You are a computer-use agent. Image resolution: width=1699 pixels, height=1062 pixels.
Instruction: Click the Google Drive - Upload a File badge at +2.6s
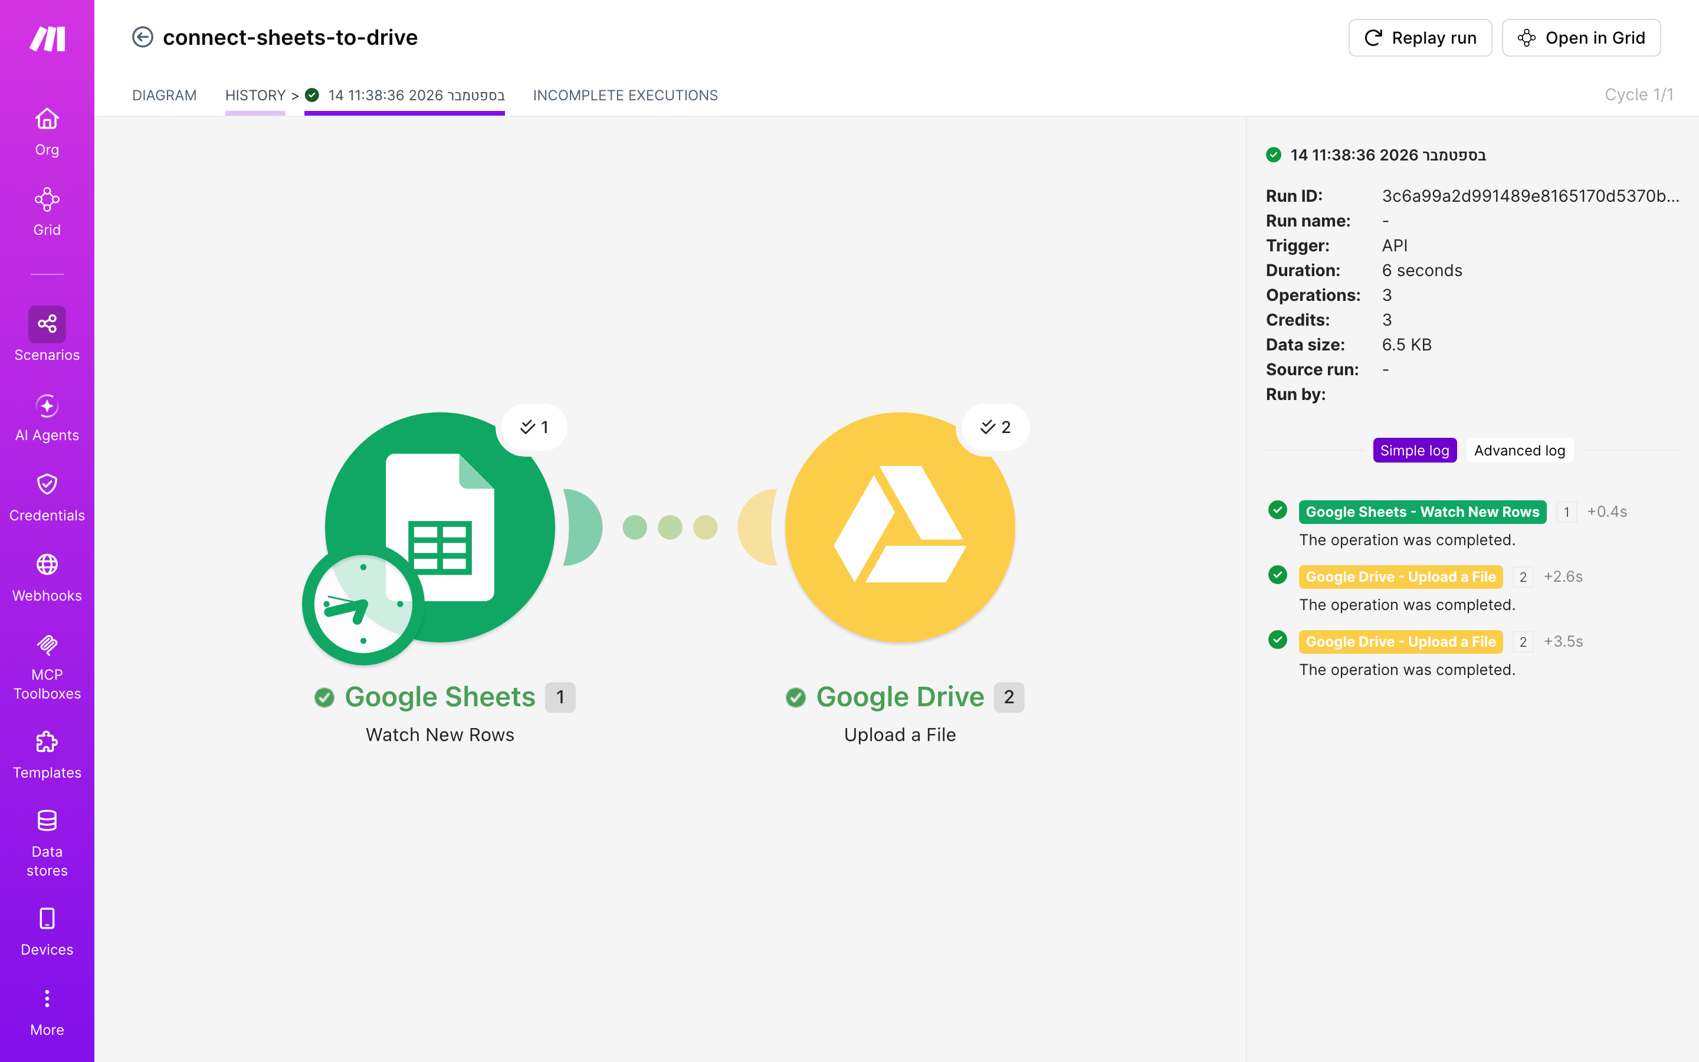pos(1400,576)
